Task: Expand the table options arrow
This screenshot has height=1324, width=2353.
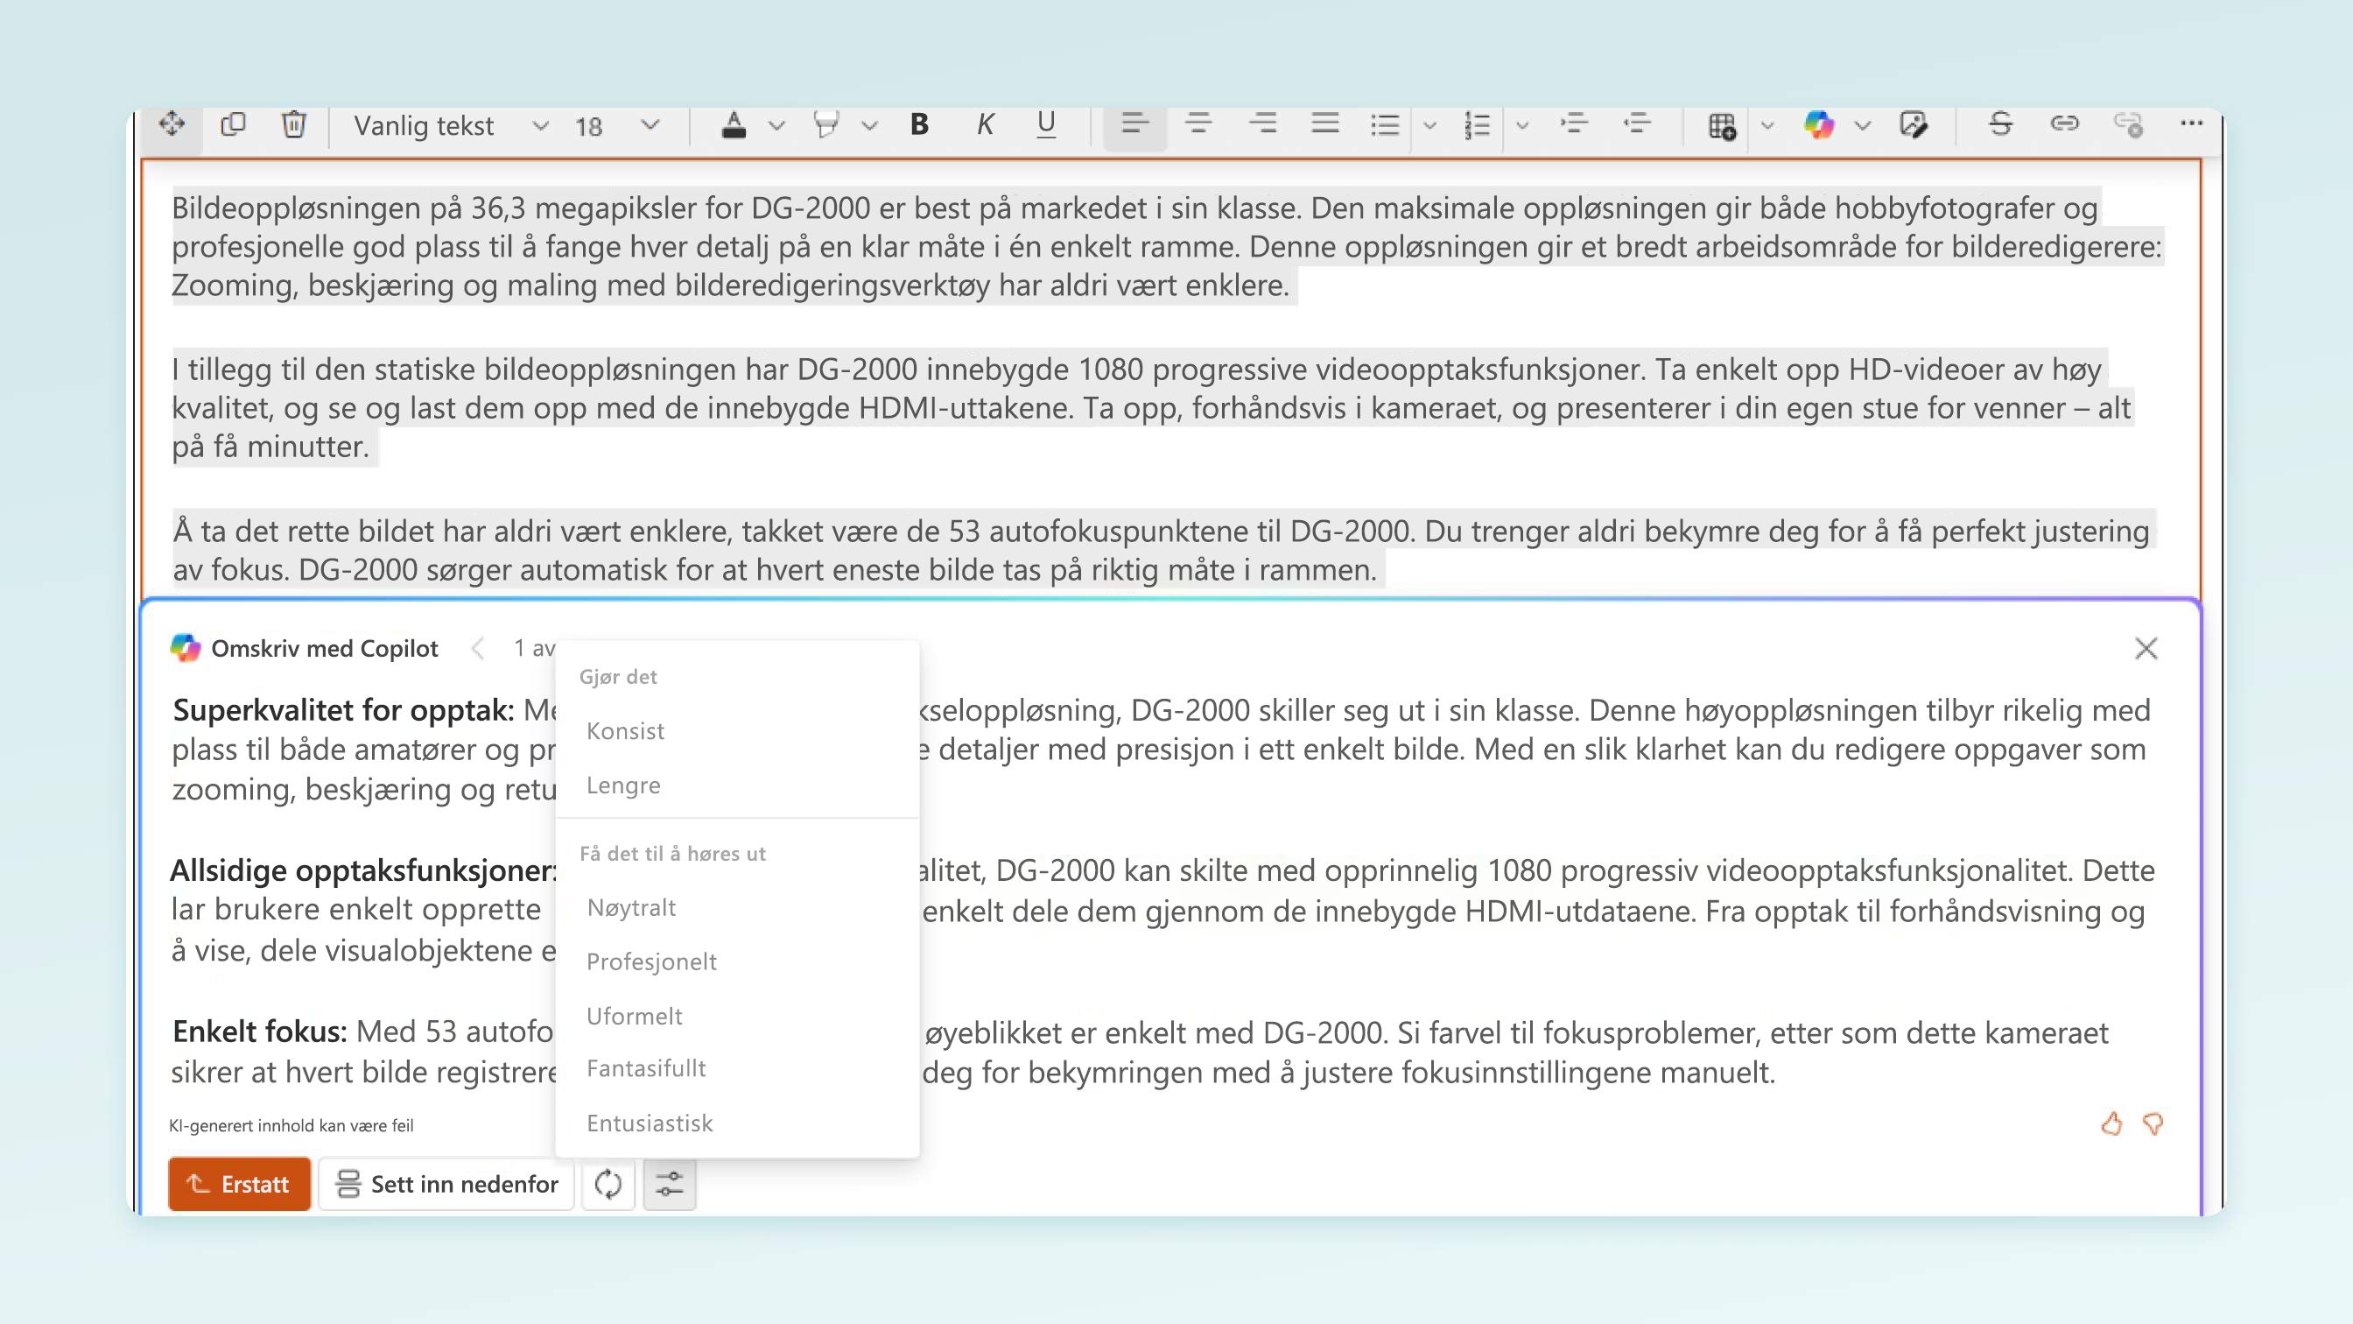Action: coord(1767,125)
